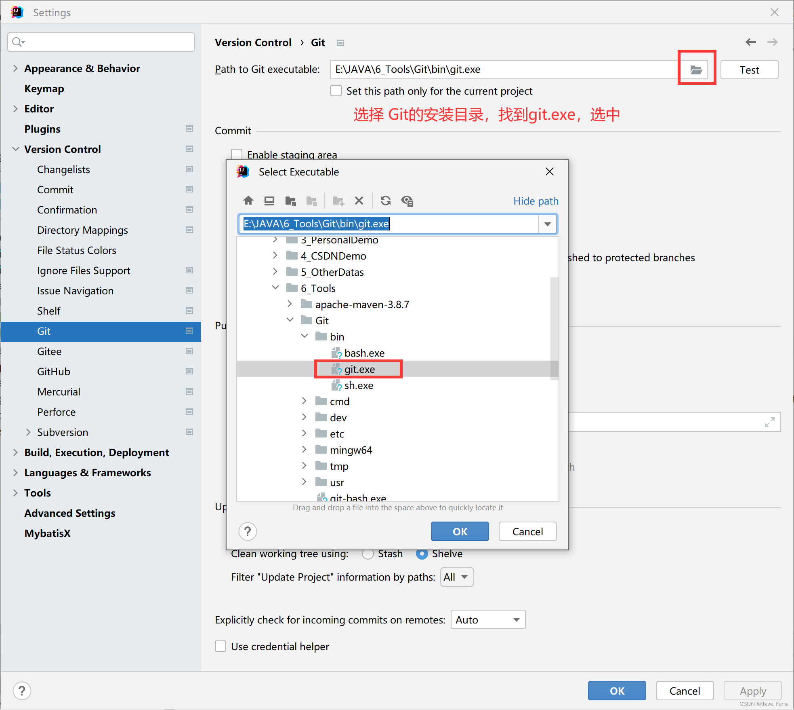794x710 pixels.
Task: Click the search icon in settings search box
Action: pos(18,42)
